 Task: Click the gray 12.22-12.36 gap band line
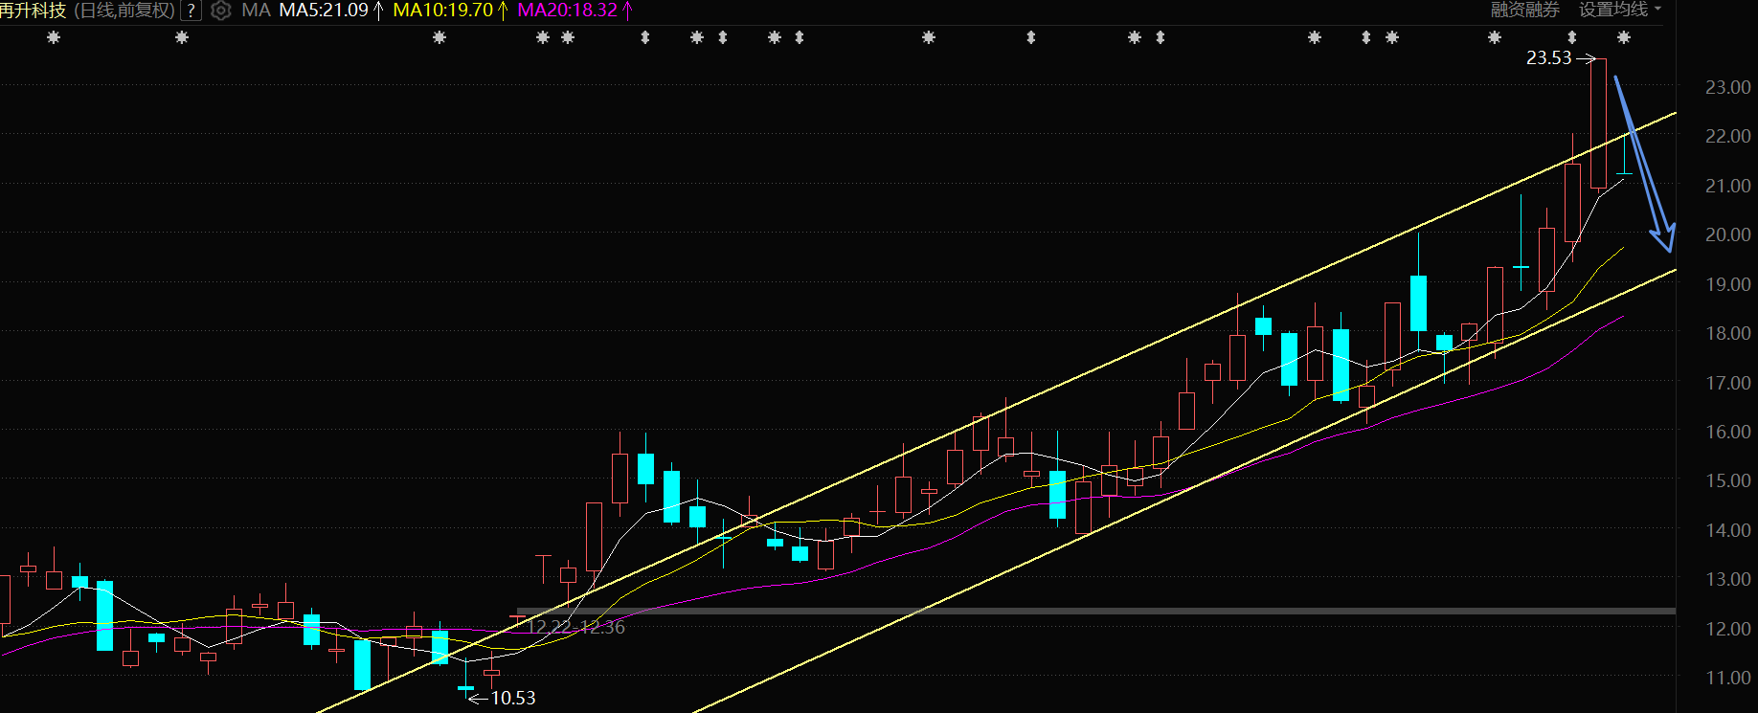1096,611
